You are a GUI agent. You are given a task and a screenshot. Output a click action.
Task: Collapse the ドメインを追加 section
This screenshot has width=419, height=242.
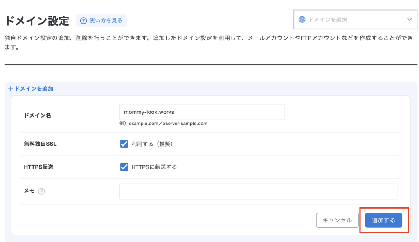31,89
